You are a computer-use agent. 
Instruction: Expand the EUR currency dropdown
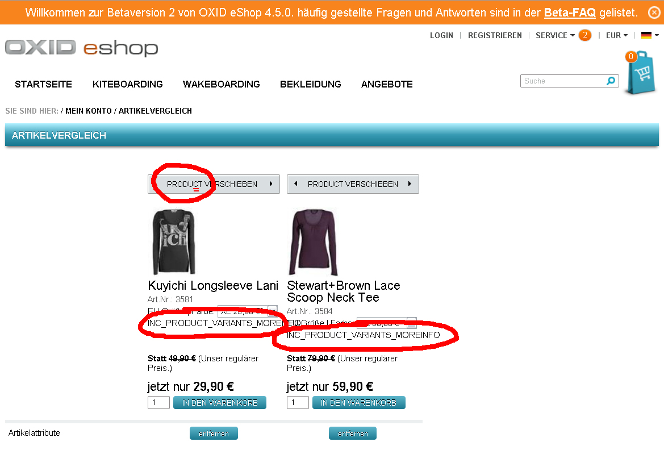coord(617,35)
